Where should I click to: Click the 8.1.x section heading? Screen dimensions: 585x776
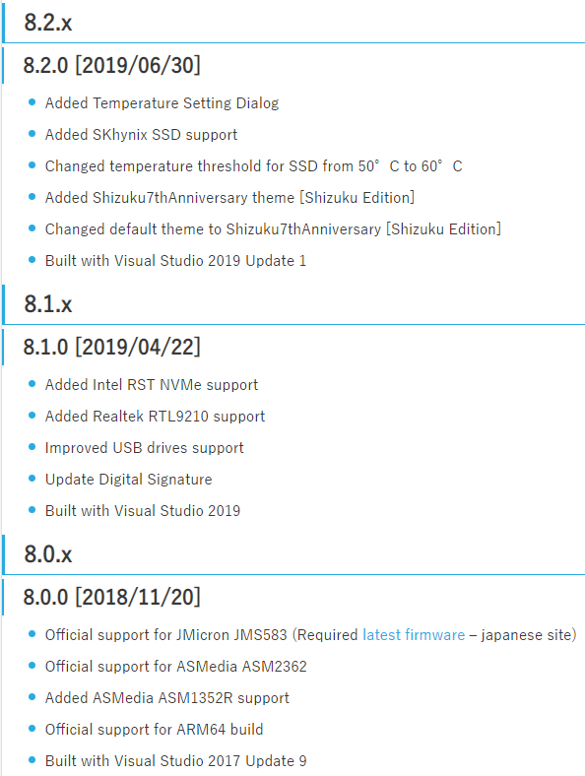tap(48, 304)
